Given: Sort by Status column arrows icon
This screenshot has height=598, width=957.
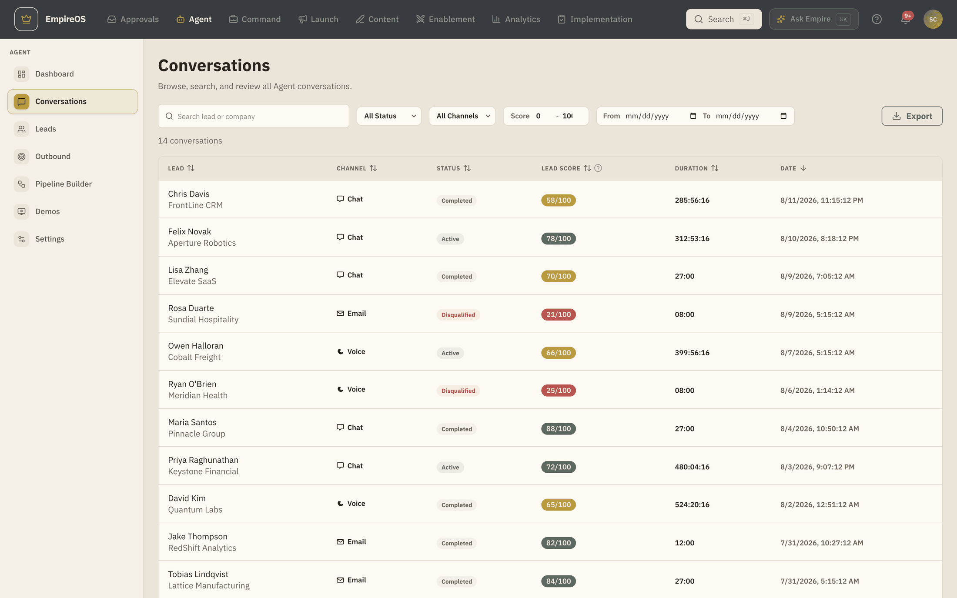Looking at the screenshot, I should [467, 168].
